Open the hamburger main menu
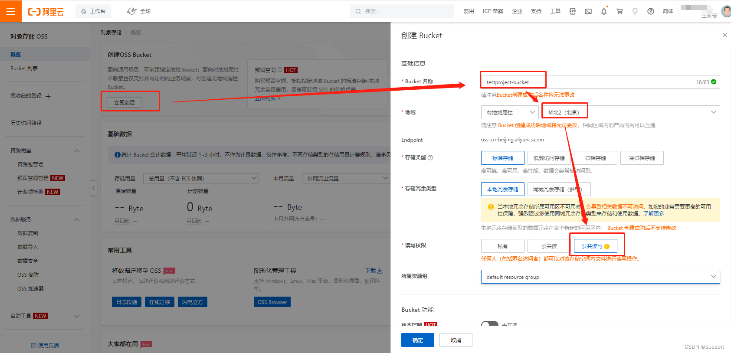 pos(11,11)
